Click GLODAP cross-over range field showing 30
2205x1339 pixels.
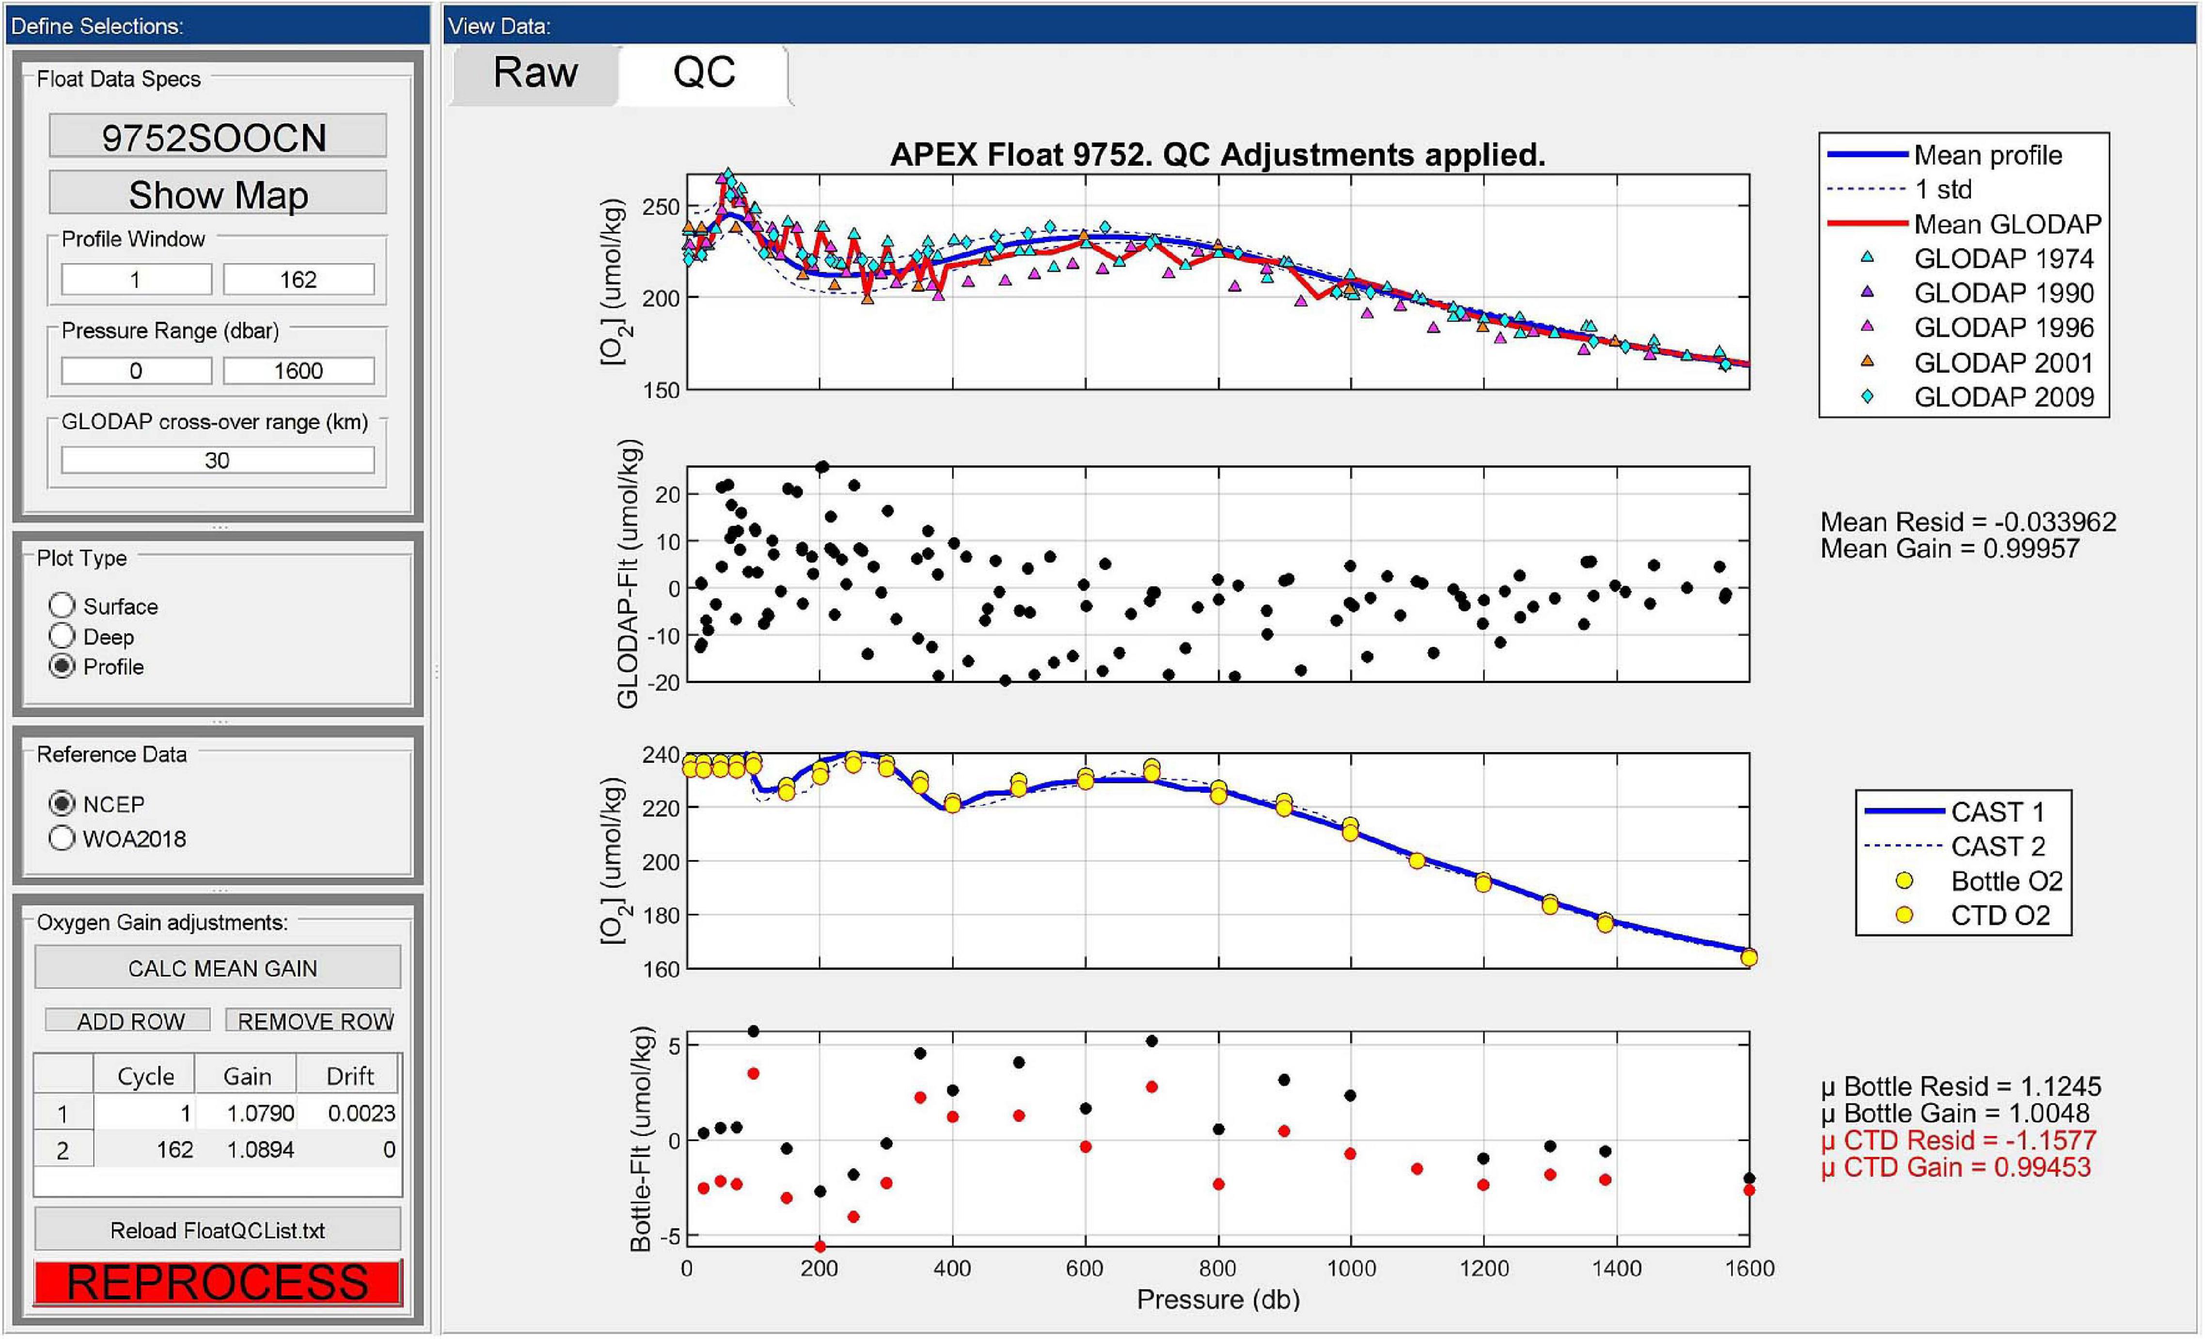click(218, 460)
